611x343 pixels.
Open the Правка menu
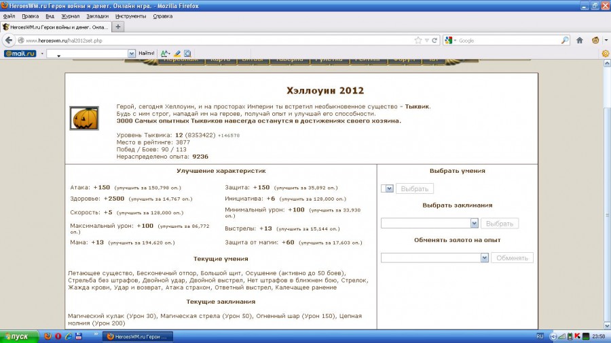[30, 16]
